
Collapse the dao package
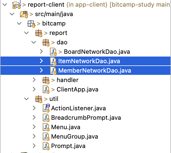click(x=34, y=42)
